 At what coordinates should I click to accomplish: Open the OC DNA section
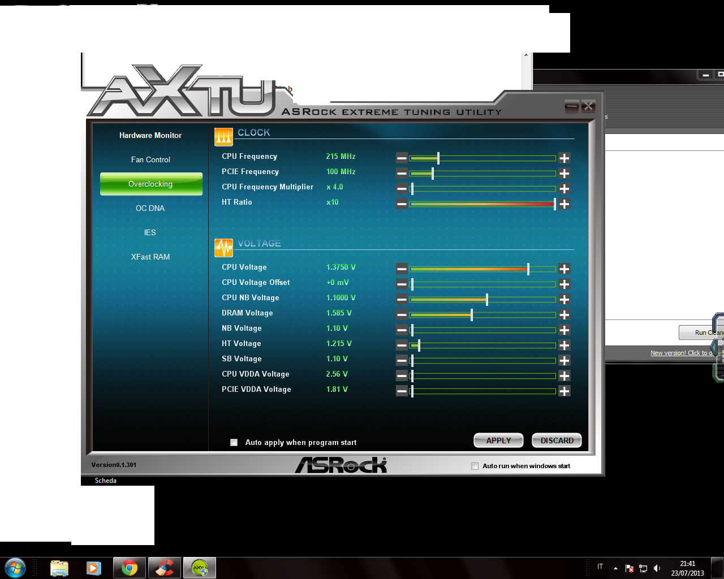pyautogui.click(x=150, y=209)
